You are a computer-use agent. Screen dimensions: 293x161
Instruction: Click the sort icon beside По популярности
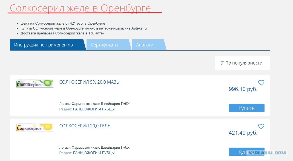coord(222,63)
